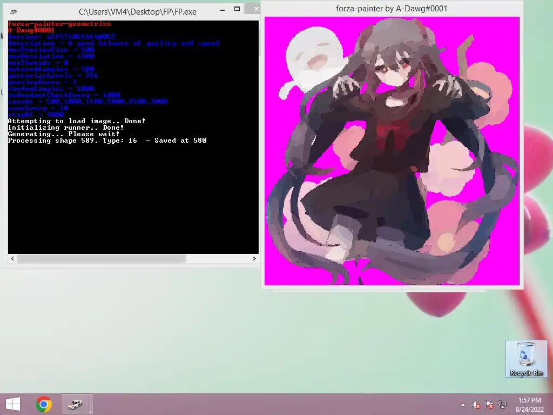Select the FP.exe car icon in taskbar
The image size is (553, 415).
75,404
